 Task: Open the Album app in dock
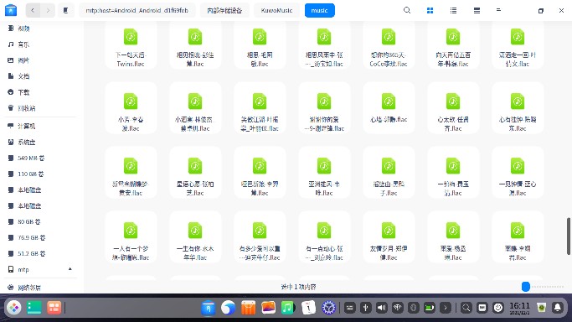pyautogui.click(x=268, y=308)
